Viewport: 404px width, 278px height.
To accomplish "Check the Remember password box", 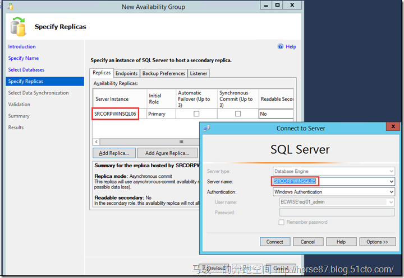I will (x=281, y=222).
